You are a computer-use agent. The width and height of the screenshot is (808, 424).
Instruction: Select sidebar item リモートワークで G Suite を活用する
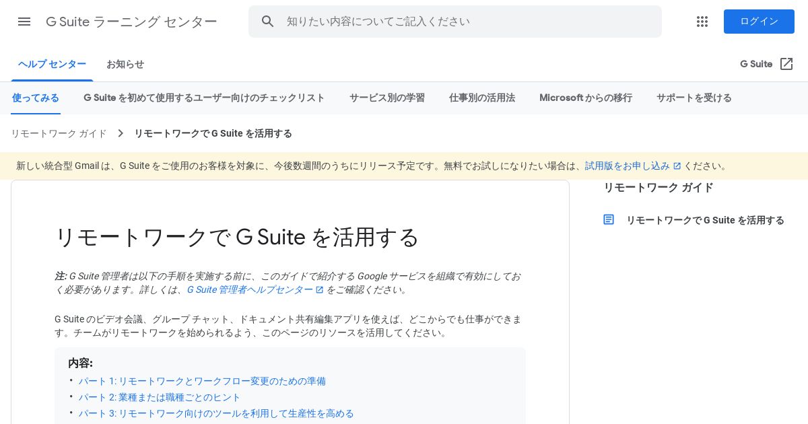[x=705, y=220]
